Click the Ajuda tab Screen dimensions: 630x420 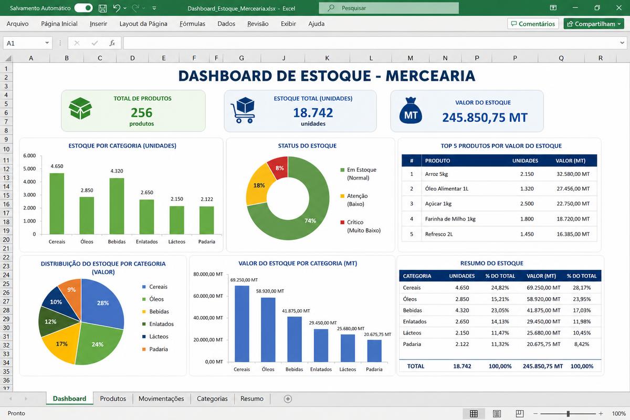point(317,24)
